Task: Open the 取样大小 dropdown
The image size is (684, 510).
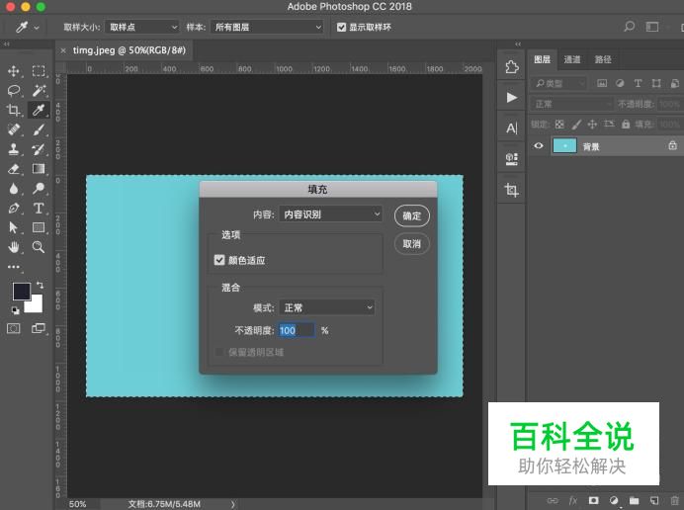Action: pos(142,27)
